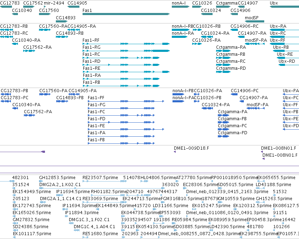
Task: Select transcript CG14893-RB
Action: click(70, 33)
